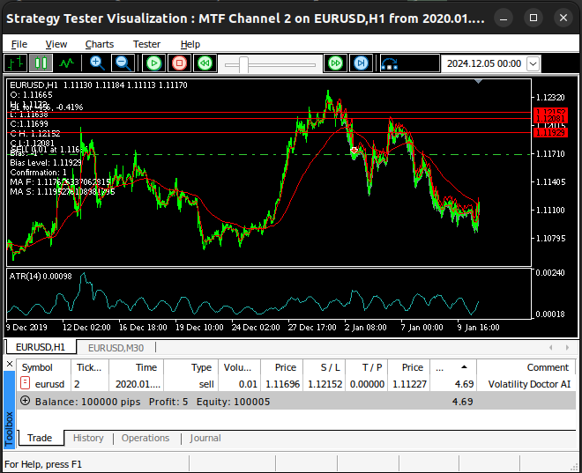Image resolution: width=582 pixels, height=473 pixels.
Task: Click the take profit 0.00000 cell
Action: 367,384
